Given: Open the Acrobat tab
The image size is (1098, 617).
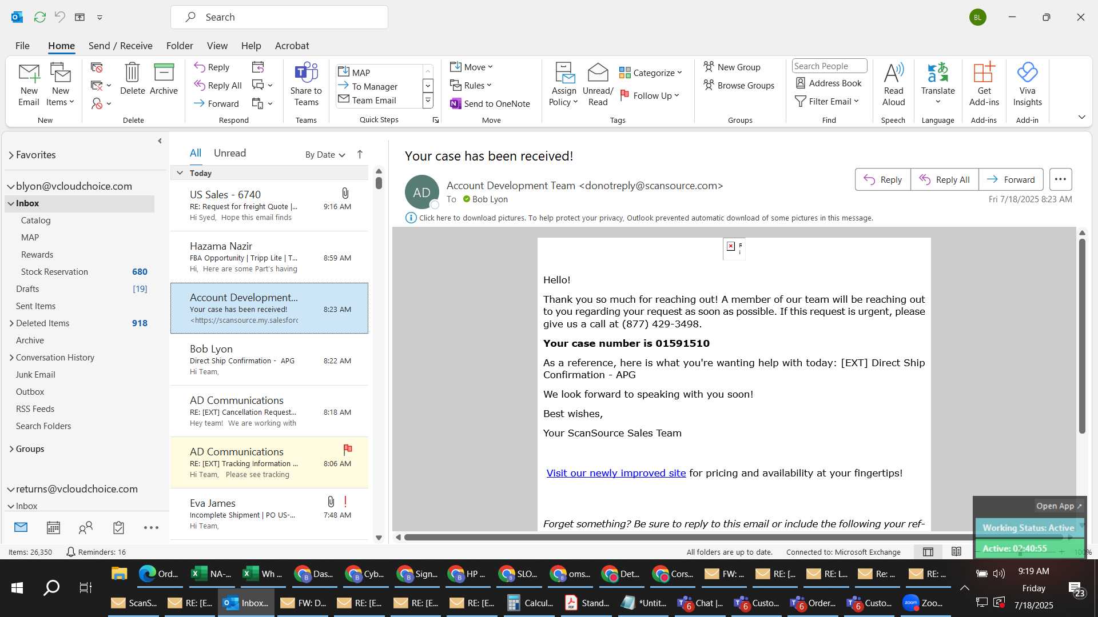Looking at the screenshot, I should (x=292, y=46).
